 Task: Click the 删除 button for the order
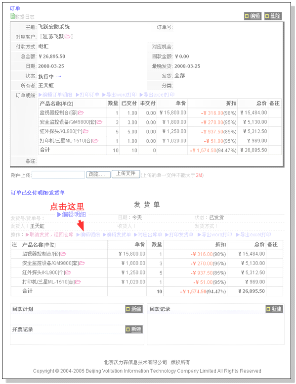click(x=273, y=16)
